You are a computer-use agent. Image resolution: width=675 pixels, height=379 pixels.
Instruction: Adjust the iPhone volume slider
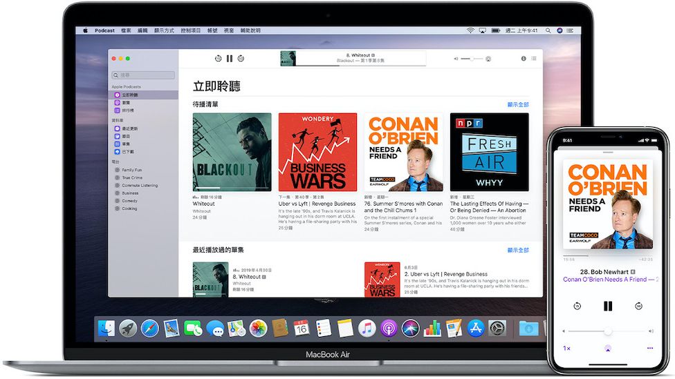point(608,331)
